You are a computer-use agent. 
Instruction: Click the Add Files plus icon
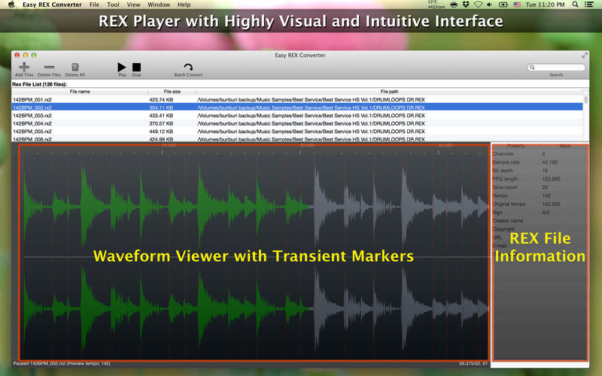point(24,67)
